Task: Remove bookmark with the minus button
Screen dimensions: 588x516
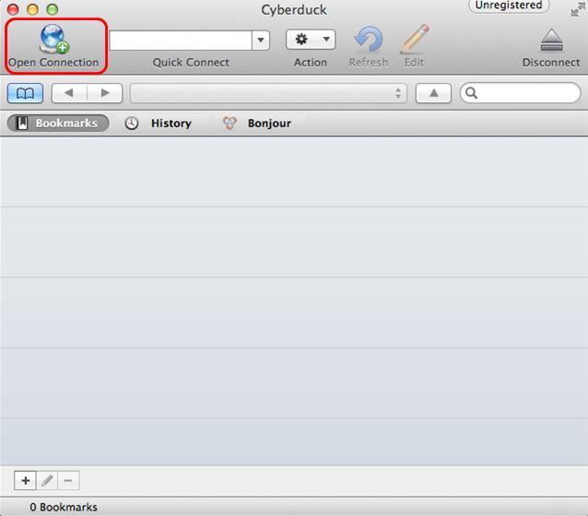Action: coord(69,480)
